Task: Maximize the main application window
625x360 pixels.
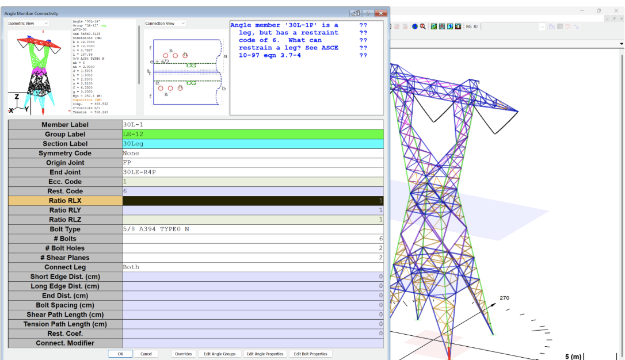Action: [599, 11]
